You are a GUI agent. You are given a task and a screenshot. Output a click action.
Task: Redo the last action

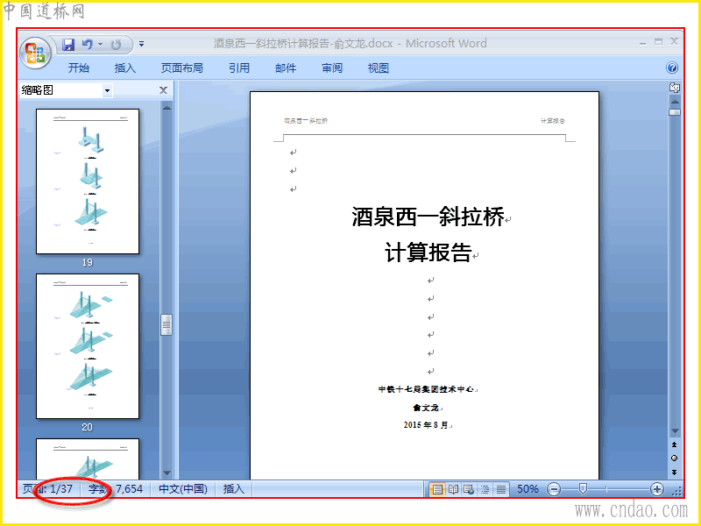pos(117,45)
